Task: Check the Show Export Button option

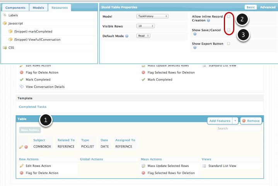Action: click(229, 44)
